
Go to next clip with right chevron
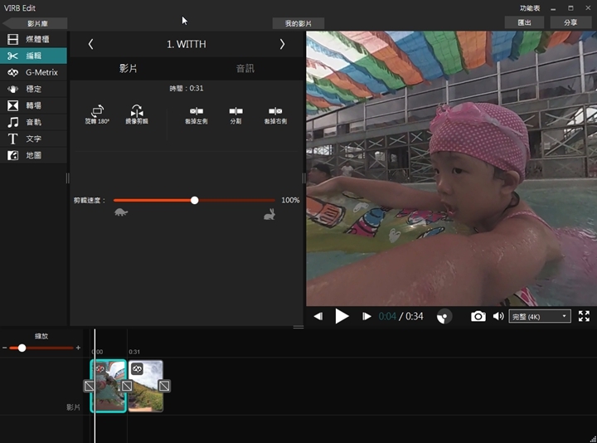click(x=282, y=44)
